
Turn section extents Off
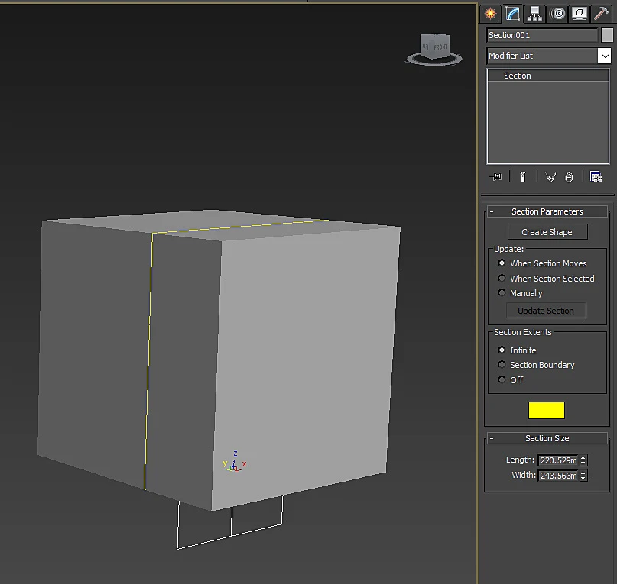(502, 379)
